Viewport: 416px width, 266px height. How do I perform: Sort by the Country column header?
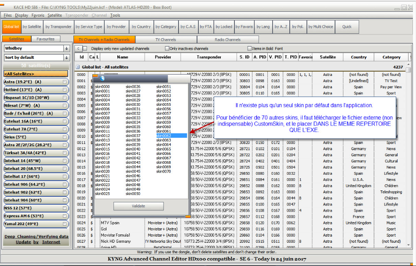tap(359, 57)
